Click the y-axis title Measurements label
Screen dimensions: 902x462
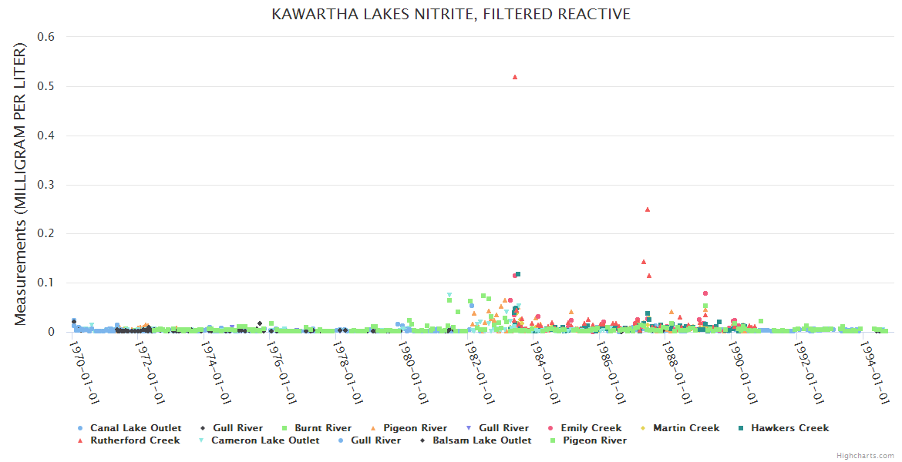tap(21, 183)
